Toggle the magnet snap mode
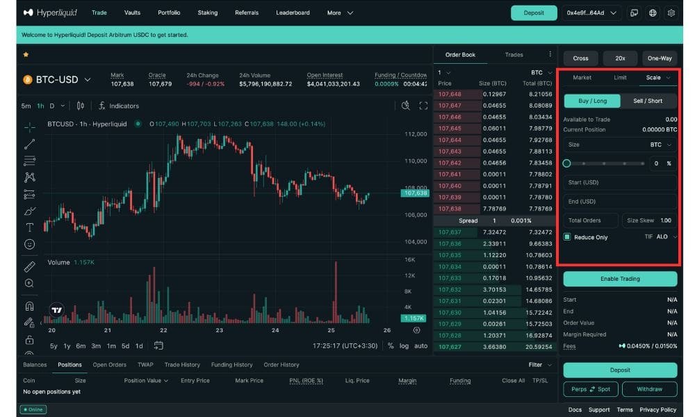Image resolution: width=695 pixels, height=417 pixels. (30, 306)
